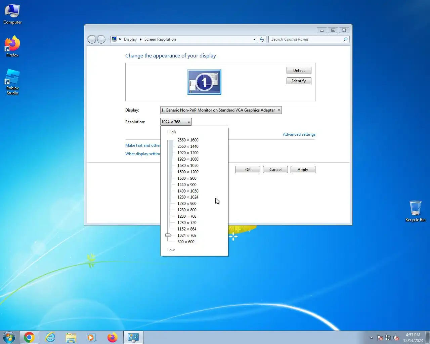Screen dimensions: 430x344
Task: Launch Google Chrome from the taskbar
Action: 29,337
